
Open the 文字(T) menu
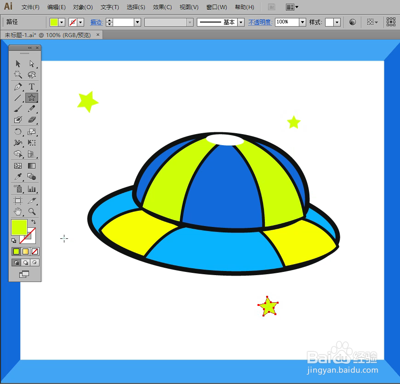point(110,7)
